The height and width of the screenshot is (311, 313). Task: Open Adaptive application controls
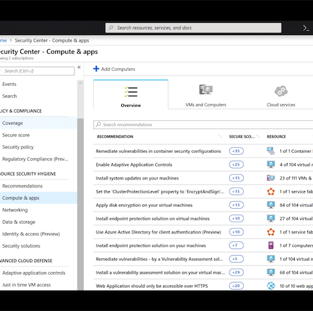(34, 273)
